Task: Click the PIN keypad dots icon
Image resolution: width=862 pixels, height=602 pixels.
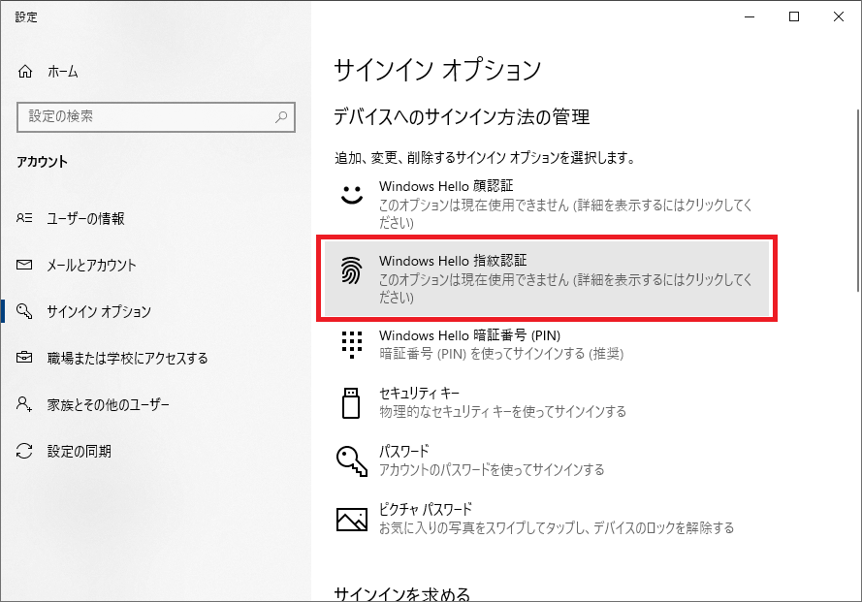Action: click(x=352, y=345)
